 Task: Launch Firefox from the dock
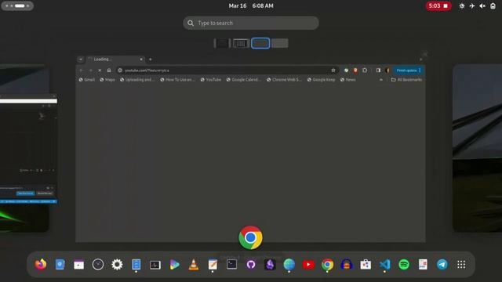[x=41, y=265]
